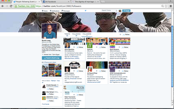Click the search magnifier in Twitter search
Viewport: 174px width, 109px height.
click(x=116, y=11)
